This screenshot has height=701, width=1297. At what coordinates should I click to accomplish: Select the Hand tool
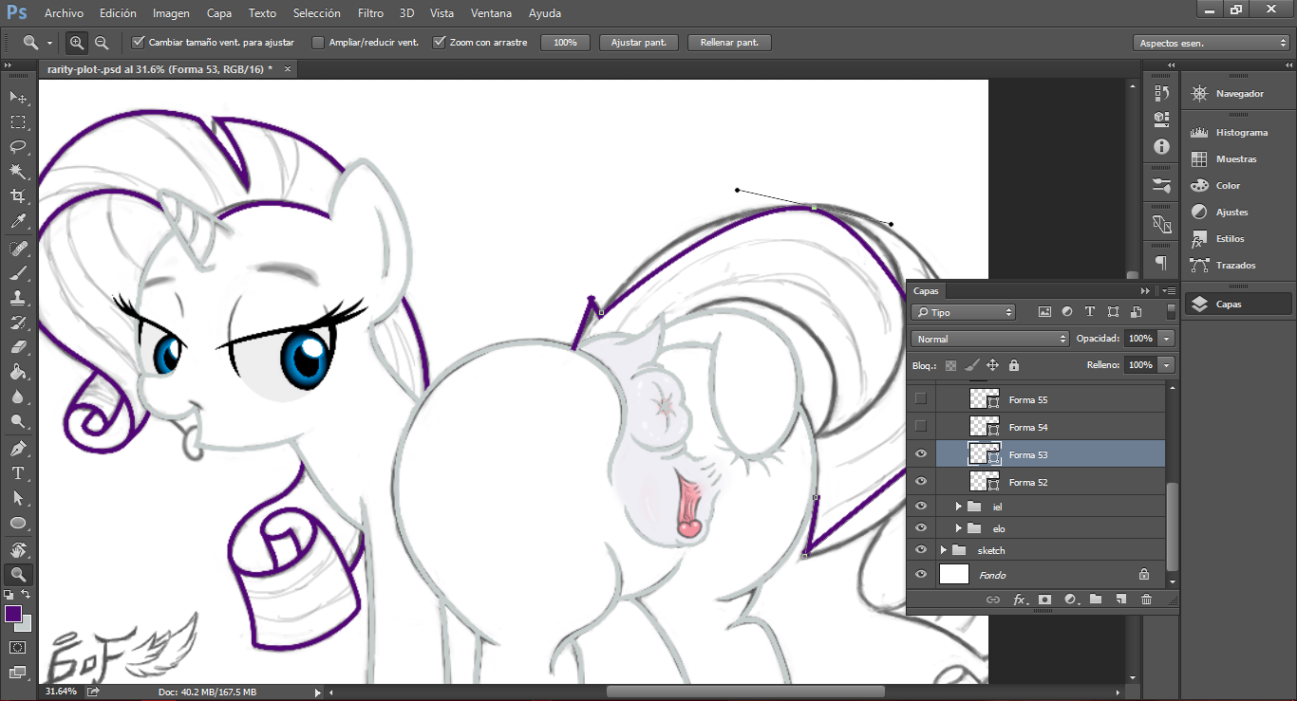(x=18, y=550)
